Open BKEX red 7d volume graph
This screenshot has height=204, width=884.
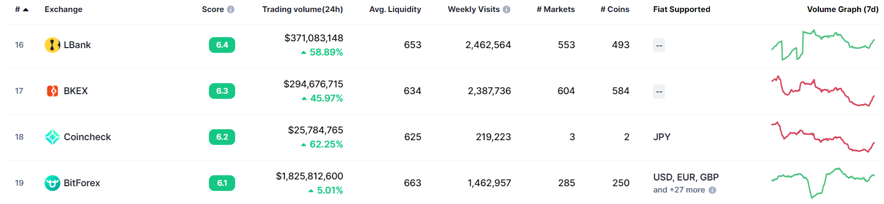(823, 91)
